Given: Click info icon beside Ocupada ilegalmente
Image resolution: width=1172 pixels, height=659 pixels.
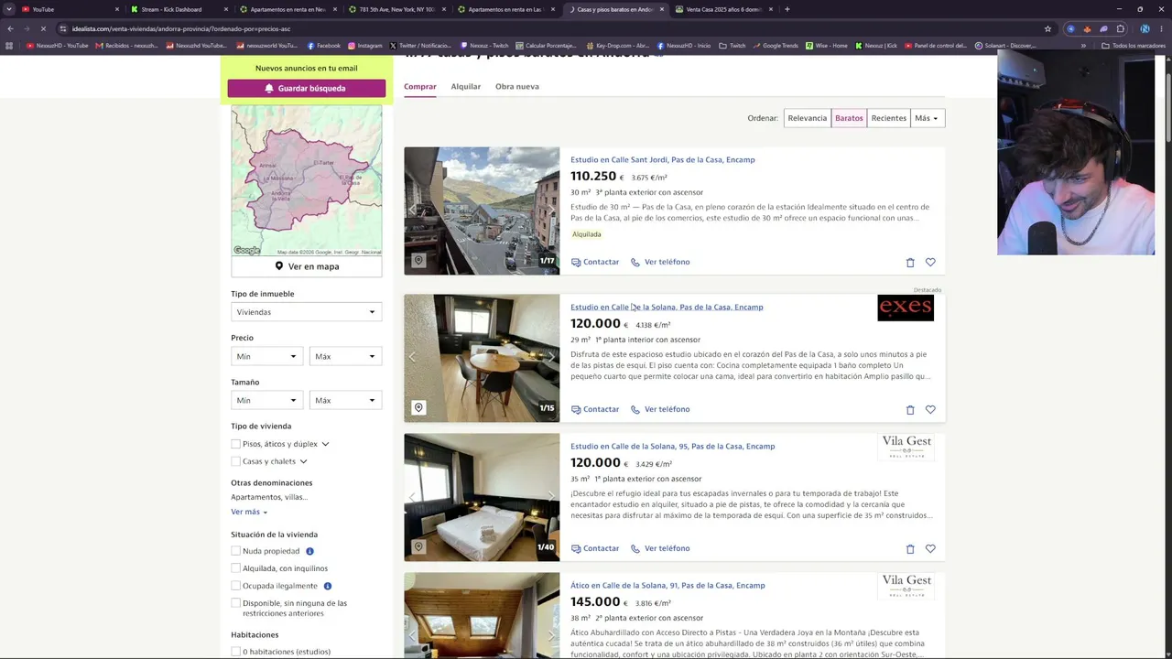Looking at the screenshot, I should tap(327, 586).
